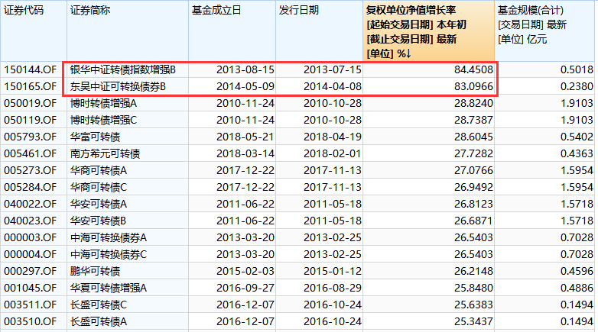Click establishment date 2013-08-15
The image size is (598, 332).
tap(245, 69)
